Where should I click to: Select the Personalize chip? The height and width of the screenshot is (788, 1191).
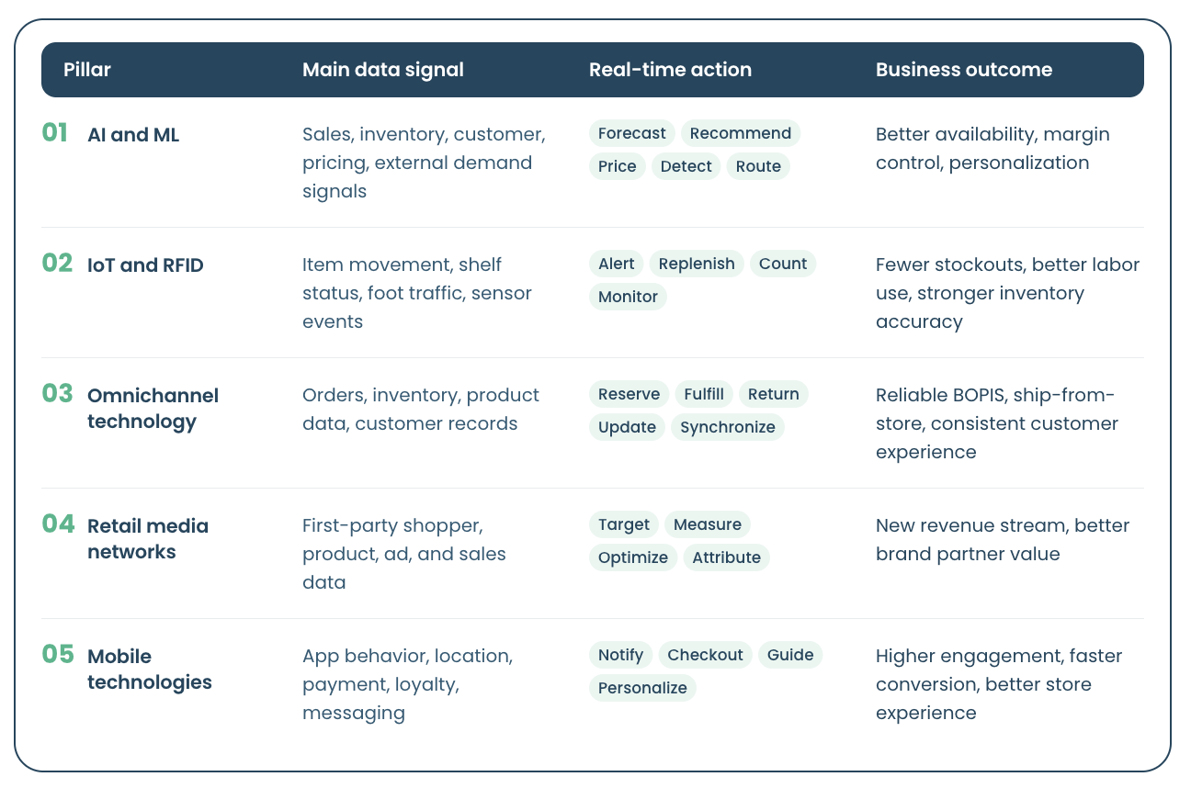click(643, 688)
